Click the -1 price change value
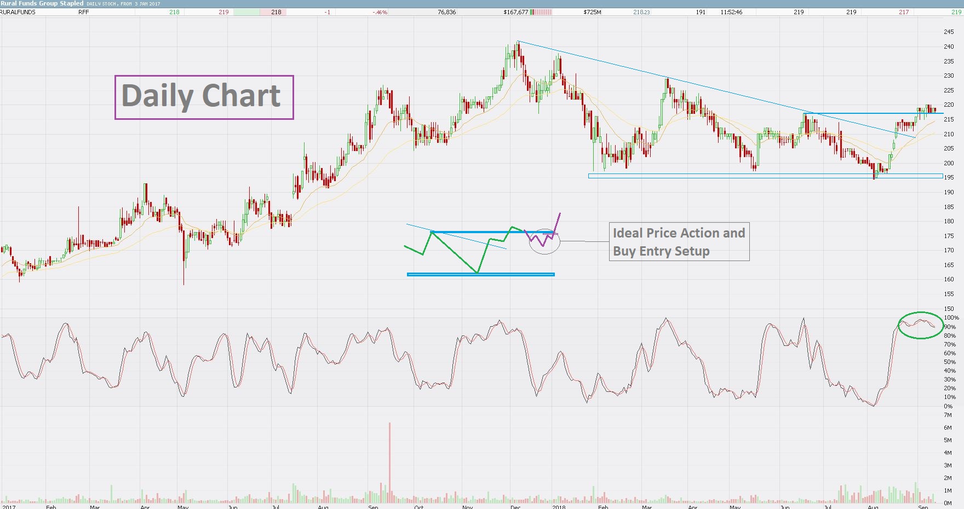Viewport: 964px width, 509px height. click(328, 12)
